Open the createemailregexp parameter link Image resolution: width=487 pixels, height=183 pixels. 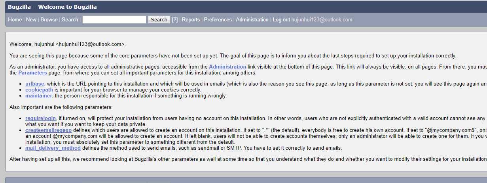coord(49,130)
